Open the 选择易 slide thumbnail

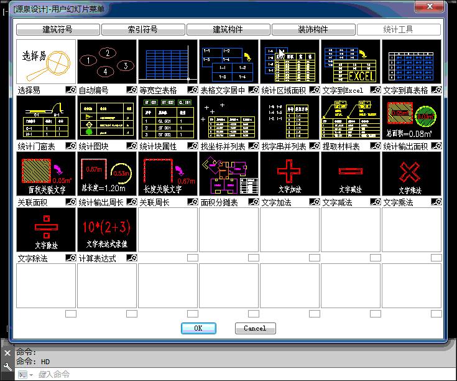coord(46,62)
